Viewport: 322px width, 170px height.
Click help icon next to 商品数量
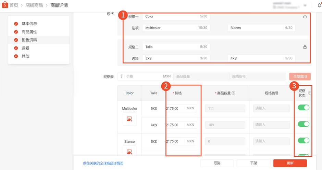(x=233, y=93)
